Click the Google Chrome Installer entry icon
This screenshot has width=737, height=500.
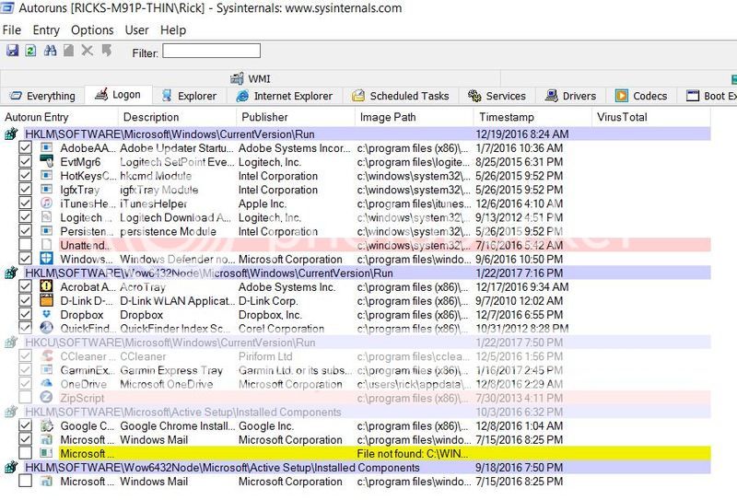[x=47, y=425]
